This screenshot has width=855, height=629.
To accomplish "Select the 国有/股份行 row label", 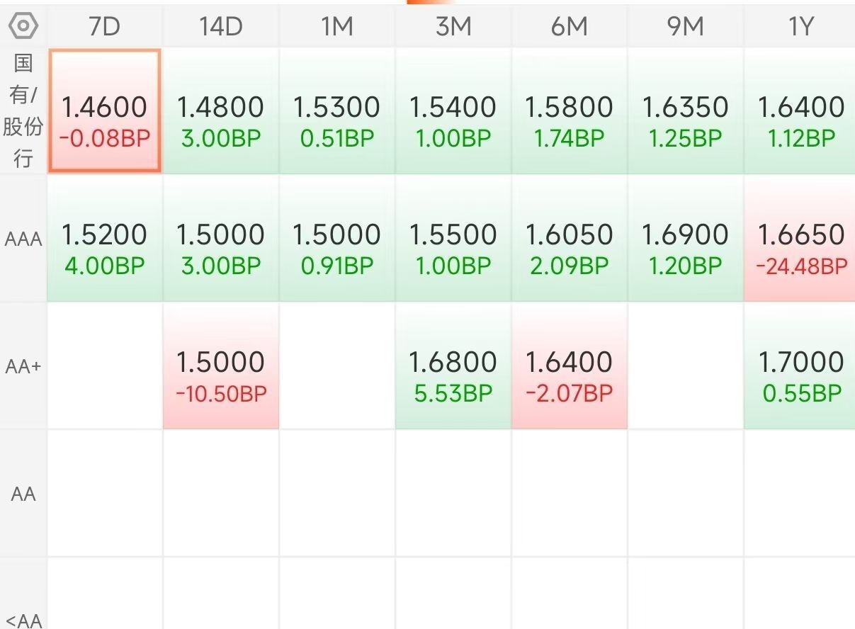I will 23,111.
